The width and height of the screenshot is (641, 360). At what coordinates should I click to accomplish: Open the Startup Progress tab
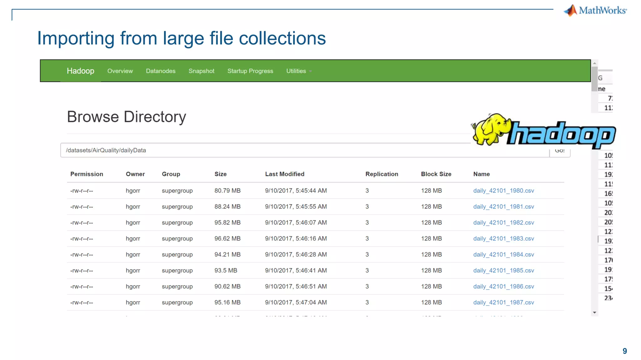(x=250, y=71)
